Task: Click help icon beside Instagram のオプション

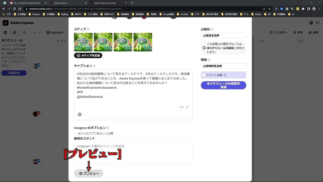Action: coord(108,128)
